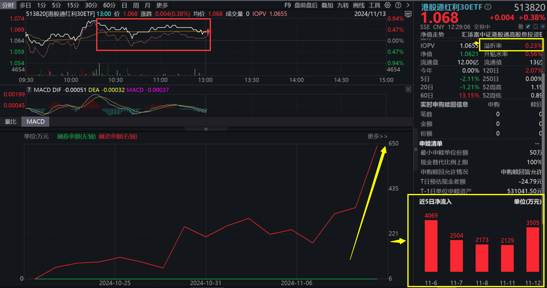
Task: Add to watchlist with the plus icon
Action: pos(543,26)
